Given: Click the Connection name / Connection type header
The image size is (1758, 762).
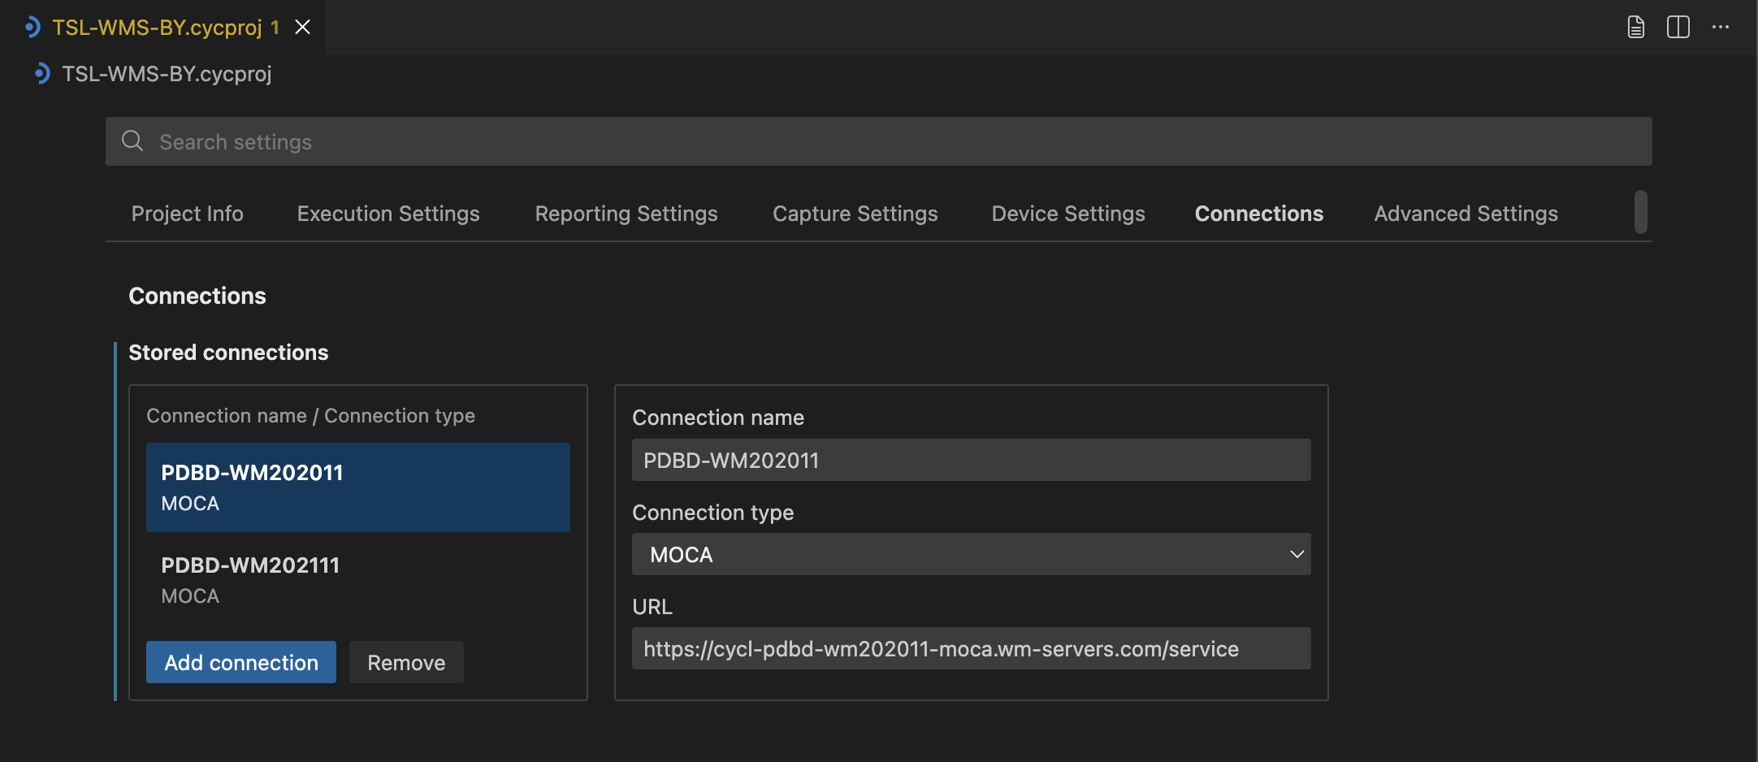Looking at the screenshot, I should click(310, 416).
